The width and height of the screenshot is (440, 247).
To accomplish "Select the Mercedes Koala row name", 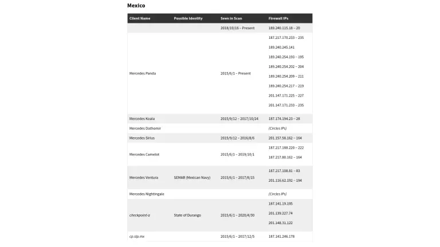I will pyautogui.click(x=142, y=118).
